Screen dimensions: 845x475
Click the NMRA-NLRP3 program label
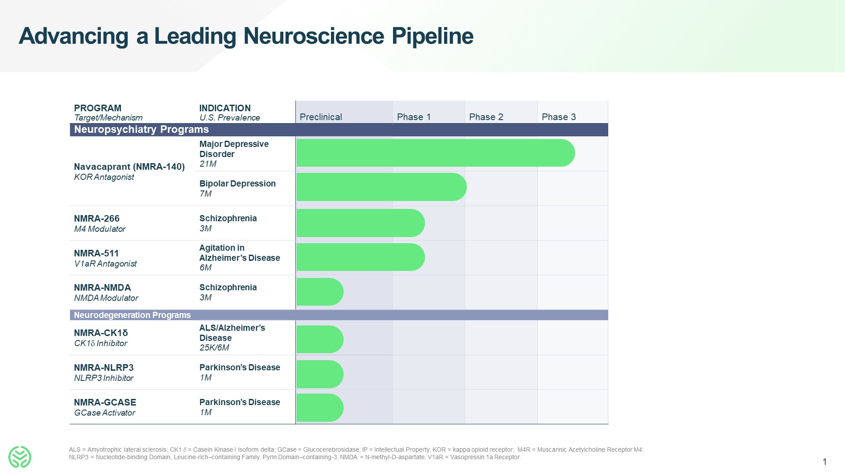pyautogui.click(x=103, y=368)
